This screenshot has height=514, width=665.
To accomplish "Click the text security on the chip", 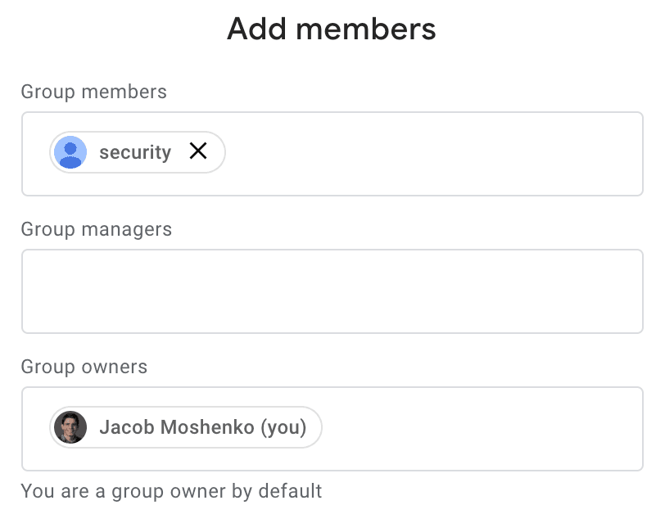I will [135, 152].
